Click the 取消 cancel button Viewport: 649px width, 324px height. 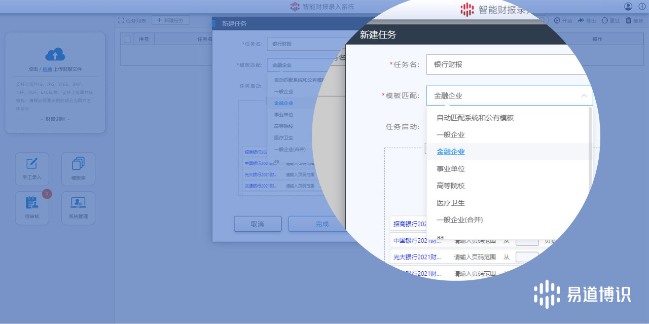(x=258, y=224)
